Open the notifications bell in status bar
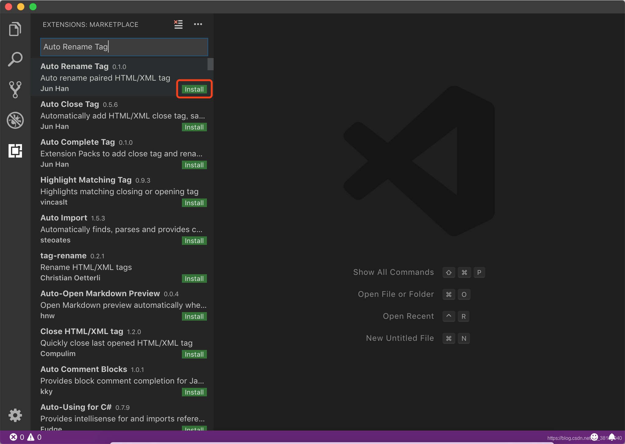 click(612, 437)
